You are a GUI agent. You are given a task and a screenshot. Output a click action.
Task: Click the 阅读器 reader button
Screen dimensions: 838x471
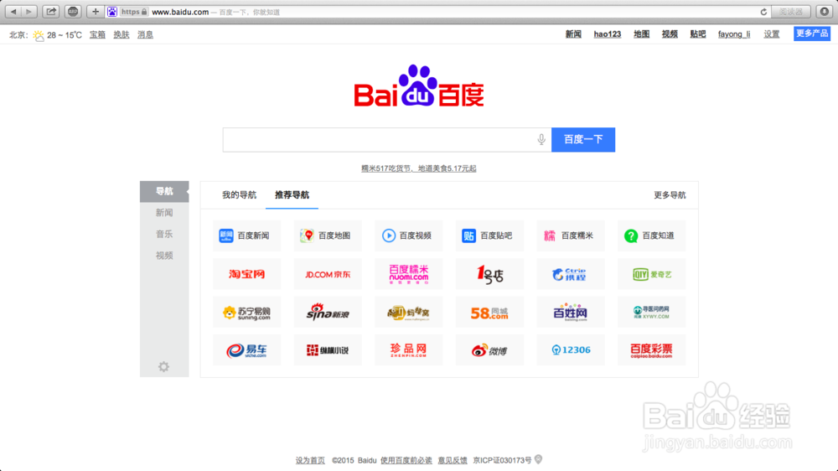click(x=791, y=11)
